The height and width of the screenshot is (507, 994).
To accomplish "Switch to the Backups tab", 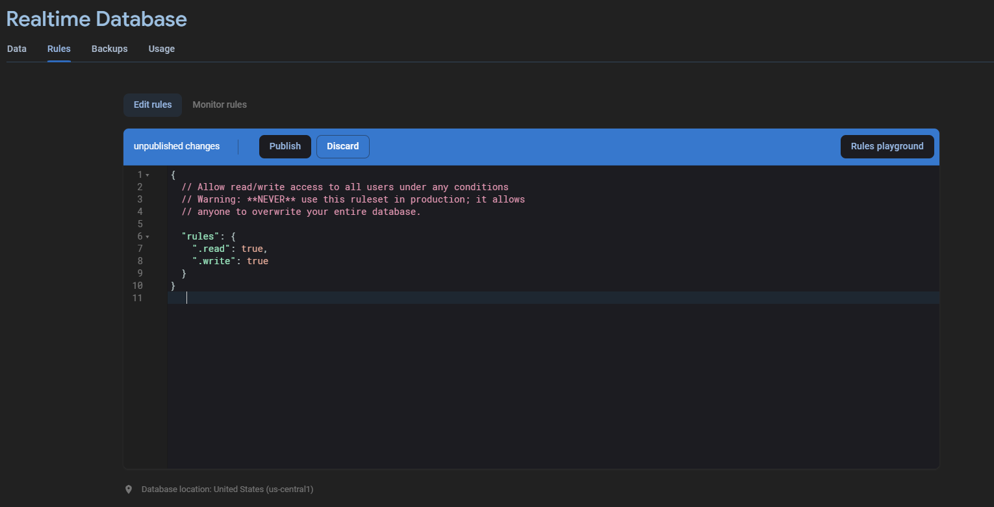I will click(110, 49).
